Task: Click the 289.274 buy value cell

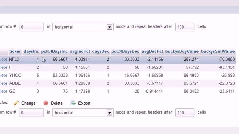Action: (191, 59)
